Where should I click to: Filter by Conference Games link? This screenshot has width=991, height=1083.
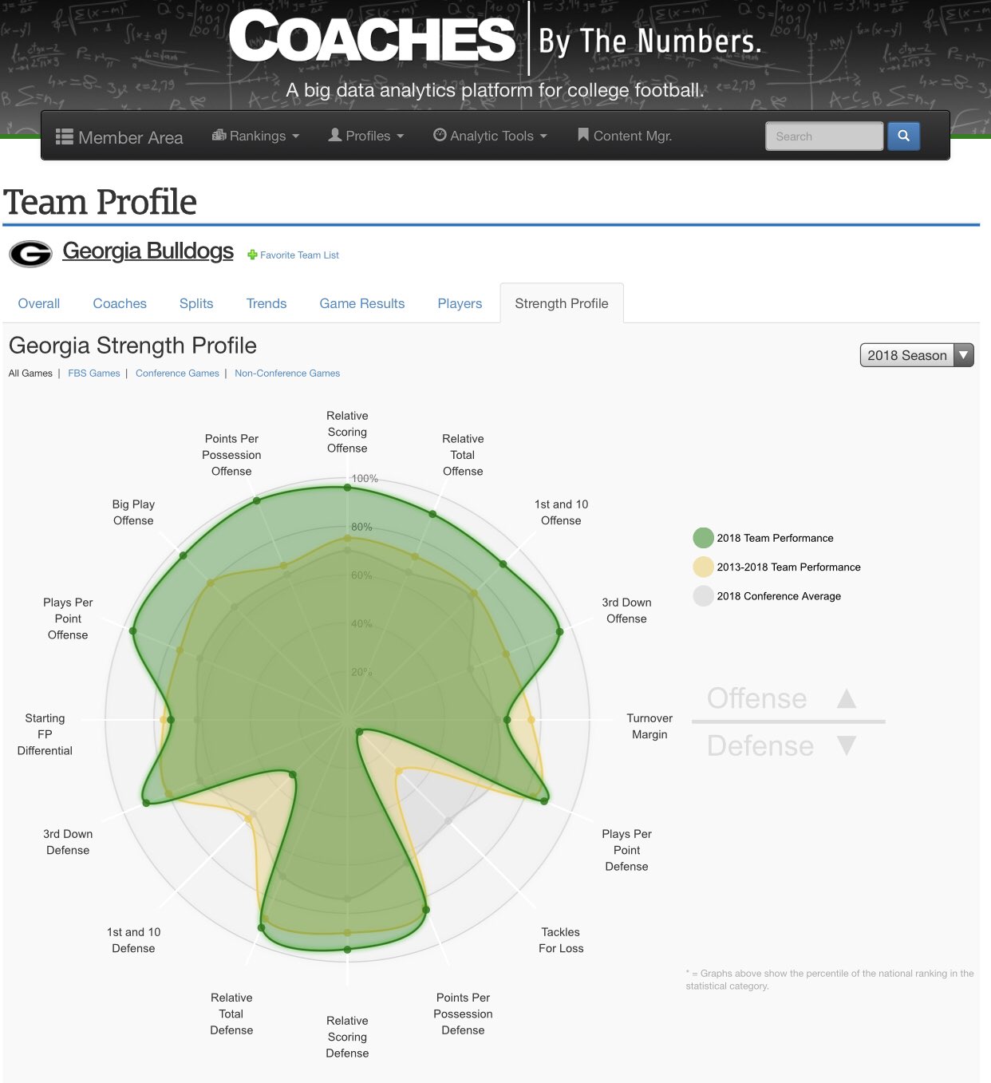[177, 374]
